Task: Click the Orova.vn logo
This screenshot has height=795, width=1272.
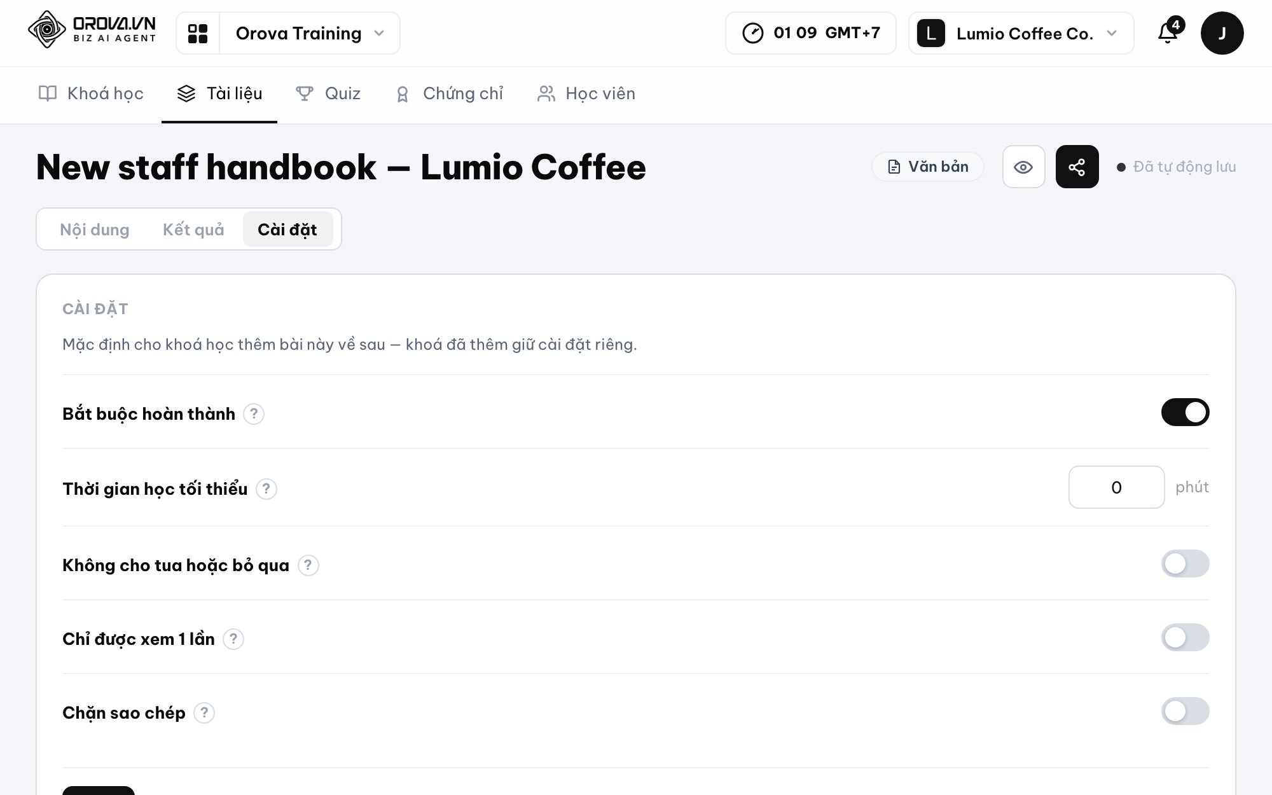Action: (x=92, y=29)
